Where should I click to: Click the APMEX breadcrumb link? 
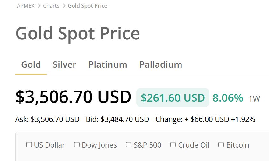25,6
